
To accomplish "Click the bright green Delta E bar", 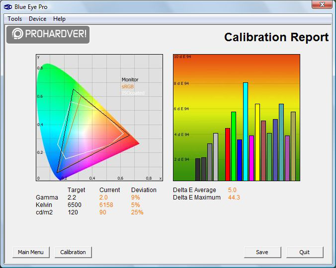I will 234,146.
